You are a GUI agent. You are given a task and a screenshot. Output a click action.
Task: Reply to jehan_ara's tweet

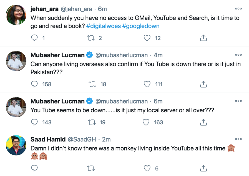pos(34,38)
